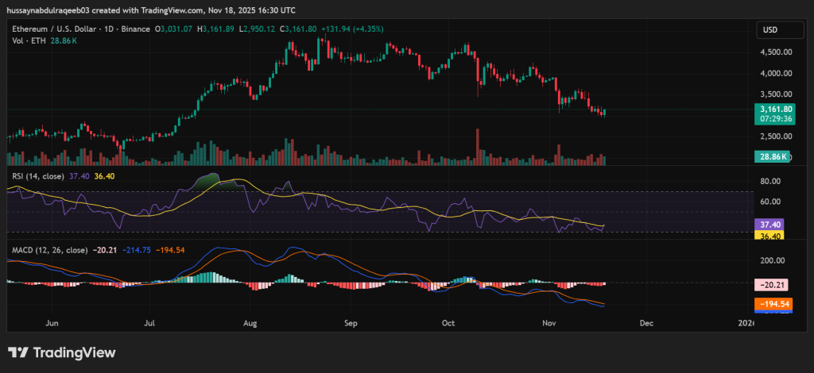
Task: Click the purple RSI value tag 37.40
Action: [769, 225]
